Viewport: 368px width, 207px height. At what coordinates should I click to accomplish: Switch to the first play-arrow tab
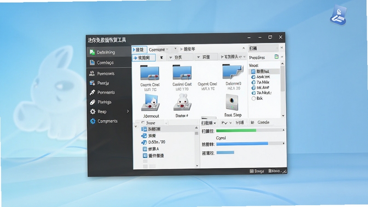tap(139, 50)
